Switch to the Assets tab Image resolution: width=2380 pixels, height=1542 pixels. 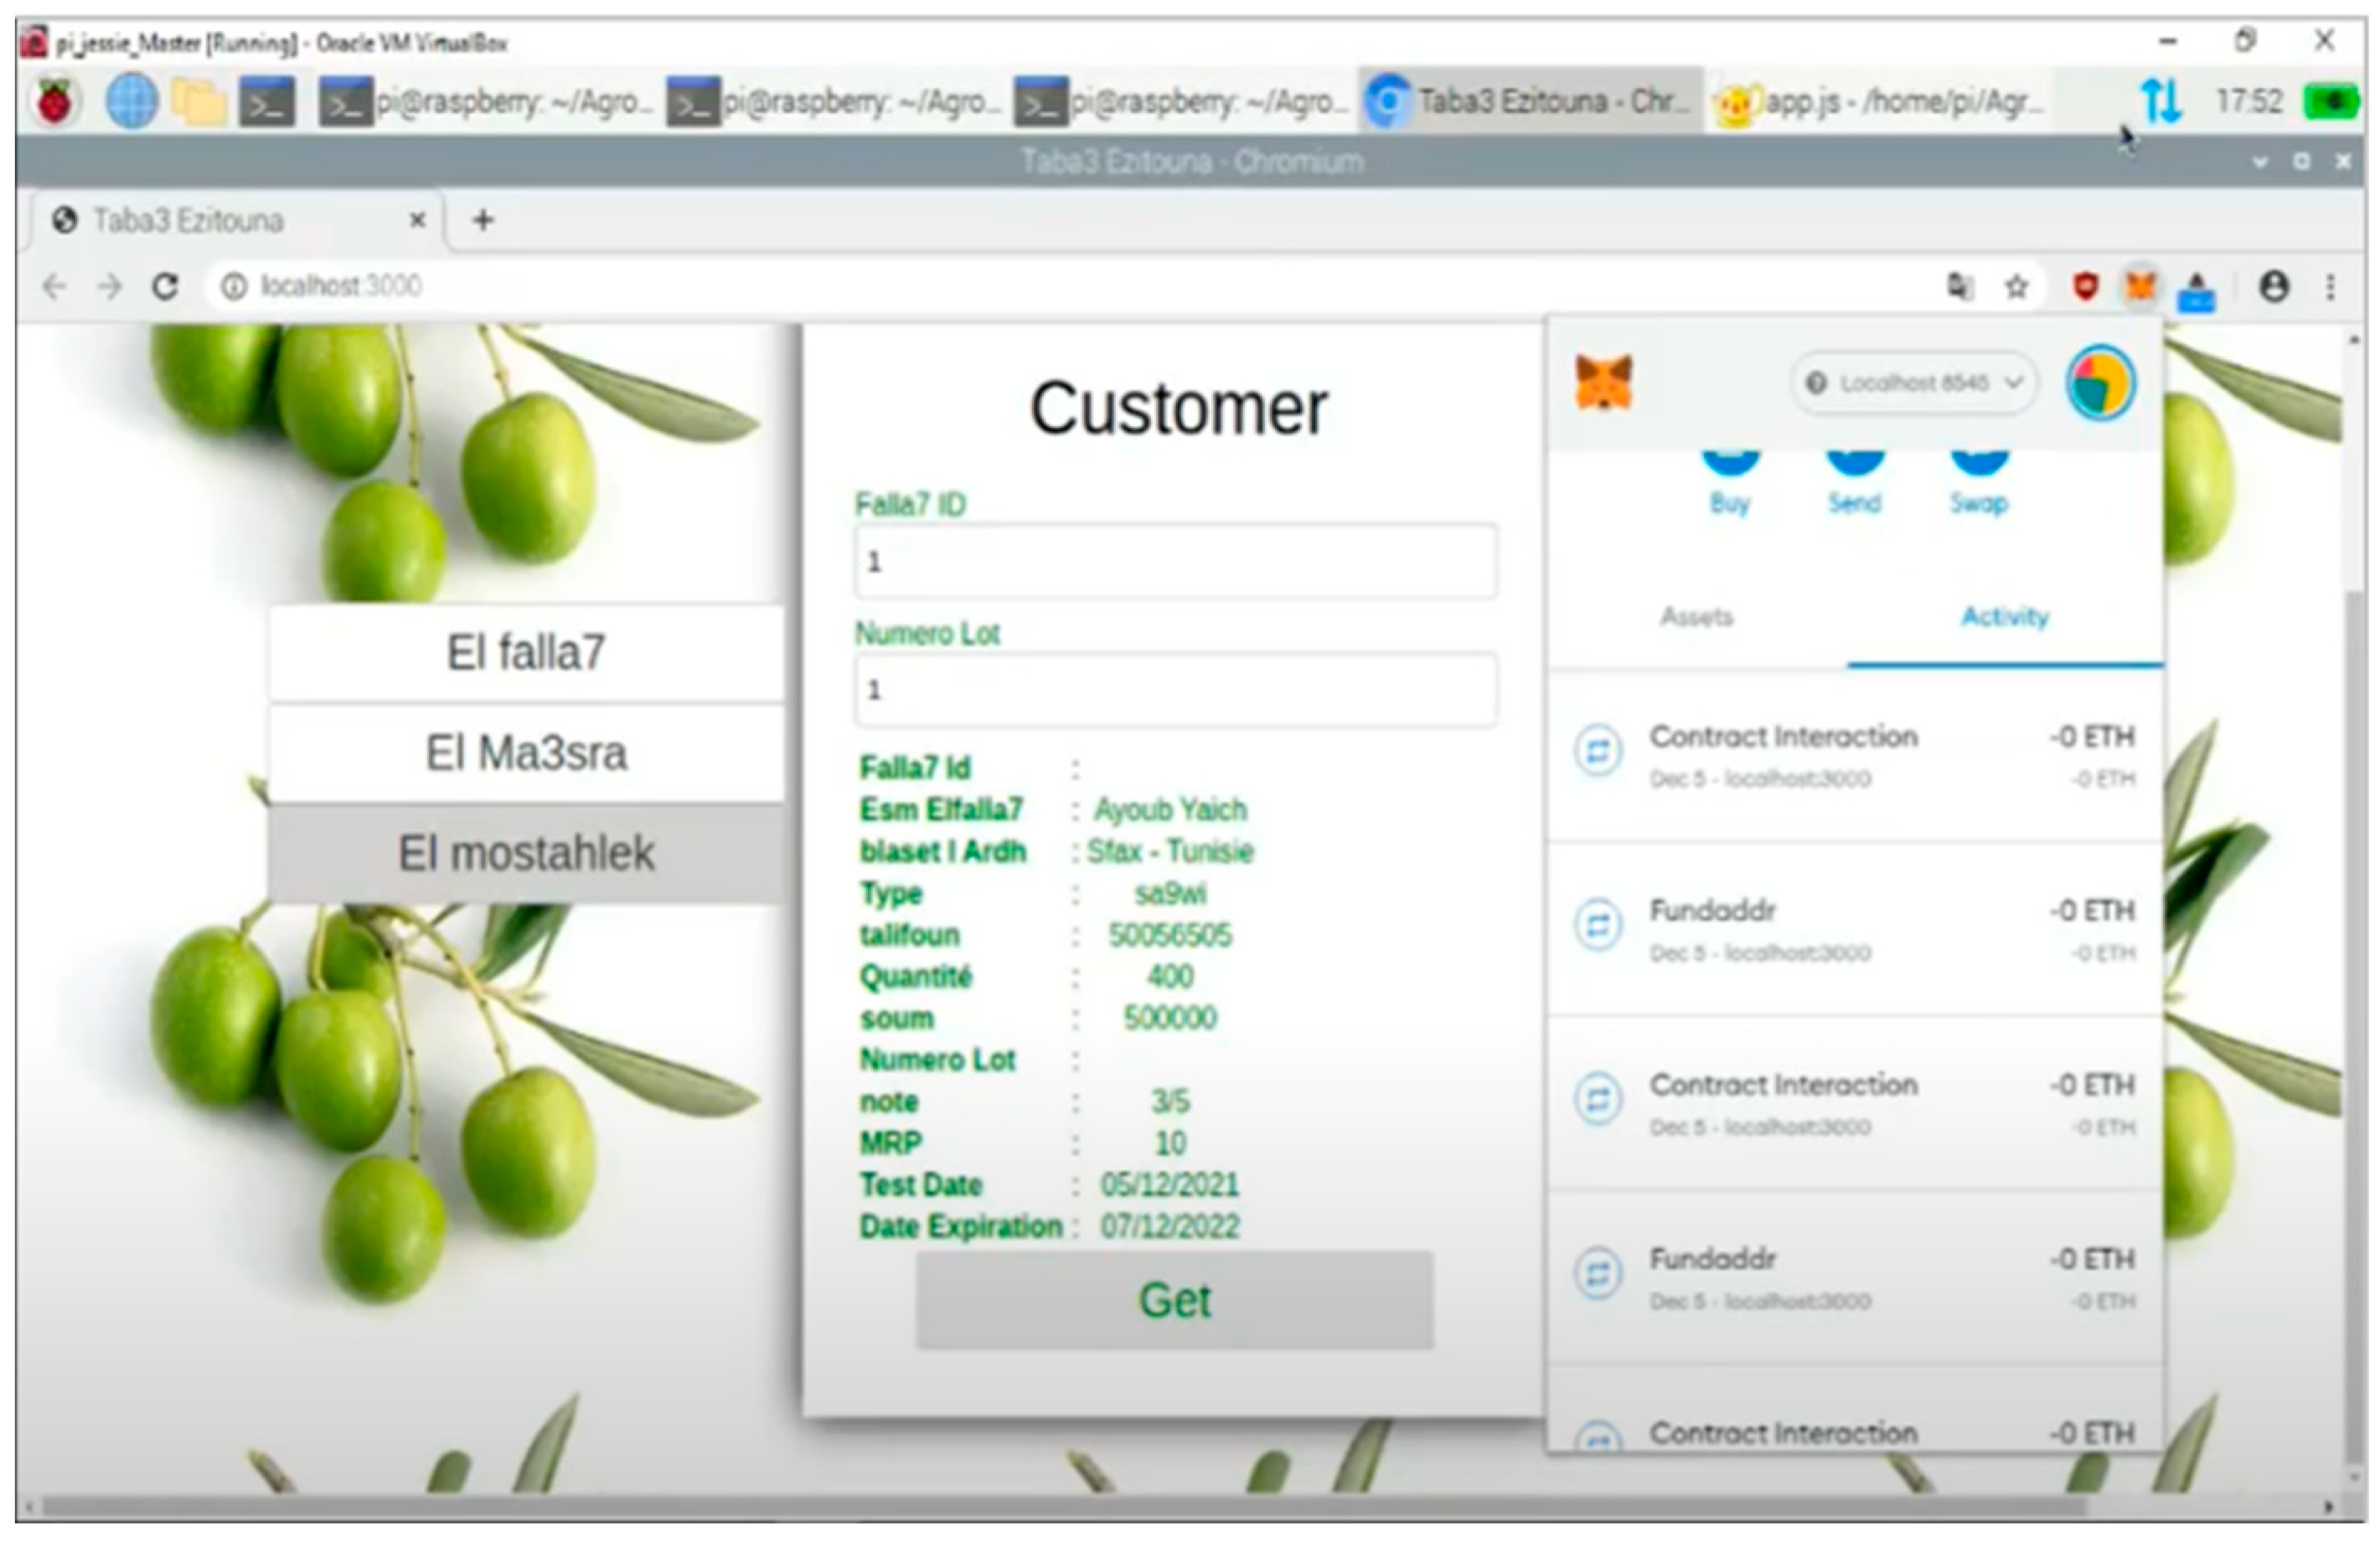(x=1696, y=617)
